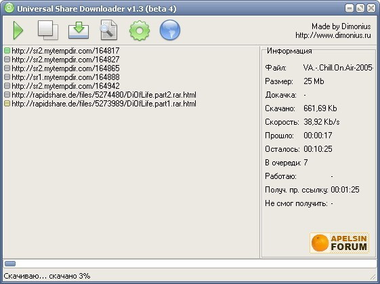Click the blue globe icon
380x284 pixels.
[170, 30]
